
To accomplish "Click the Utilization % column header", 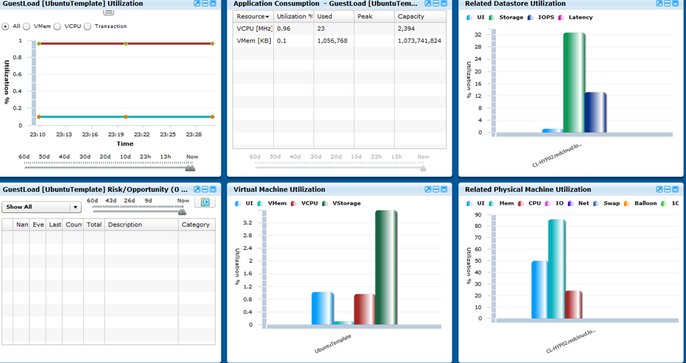I will click(293, 17).
